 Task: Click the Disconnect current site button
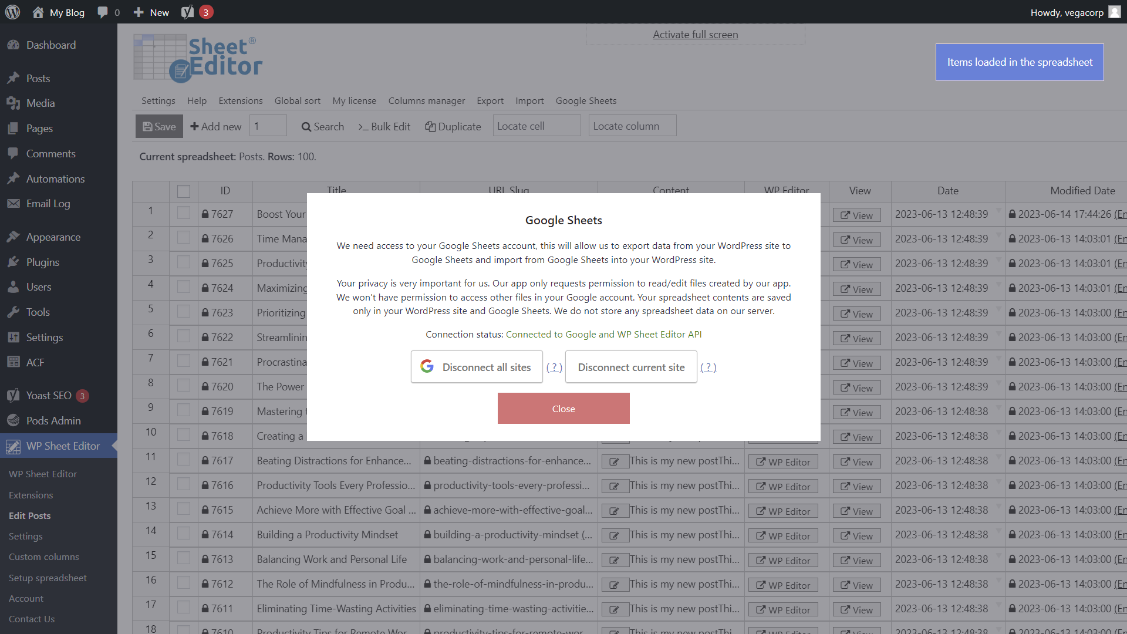click(630, 366)
